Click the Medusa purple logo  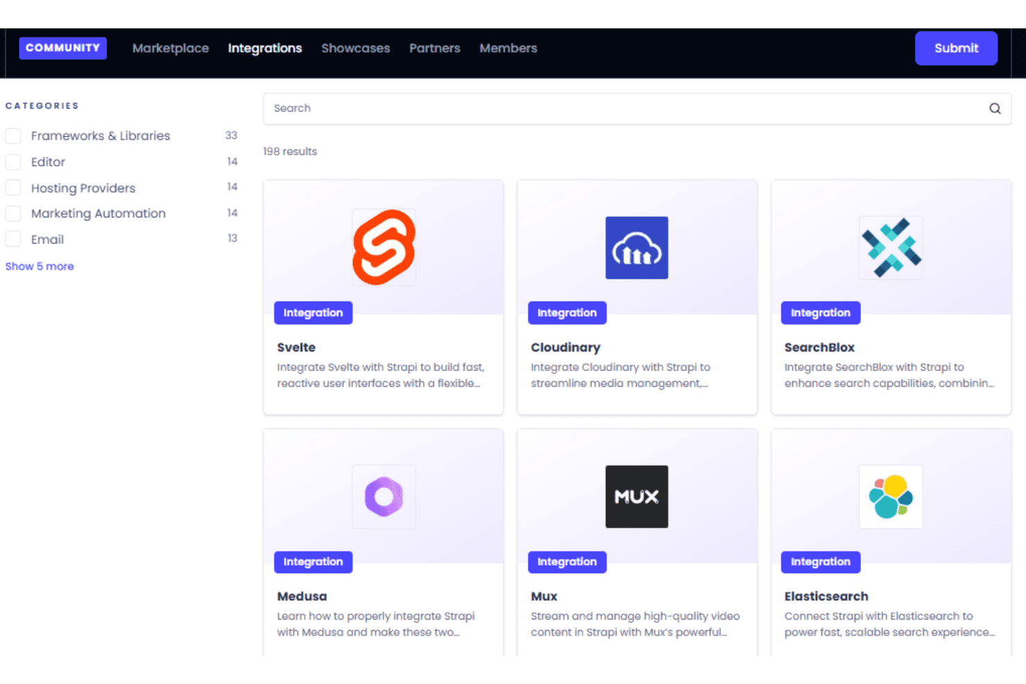pos(384,496)
